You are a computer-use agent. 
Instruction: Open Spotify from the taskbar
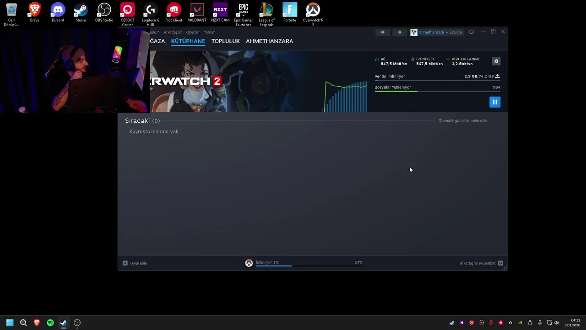[50, 323]
